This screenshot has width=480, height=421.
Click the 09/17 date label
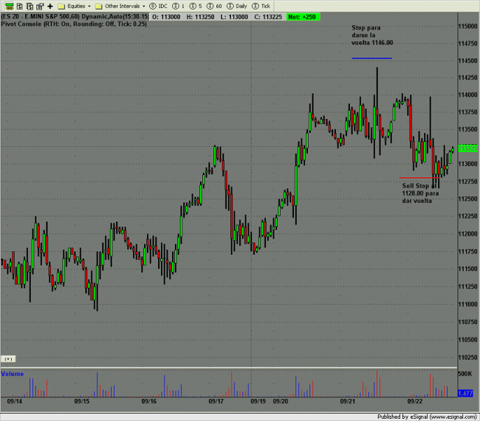(x=216, y=401)
